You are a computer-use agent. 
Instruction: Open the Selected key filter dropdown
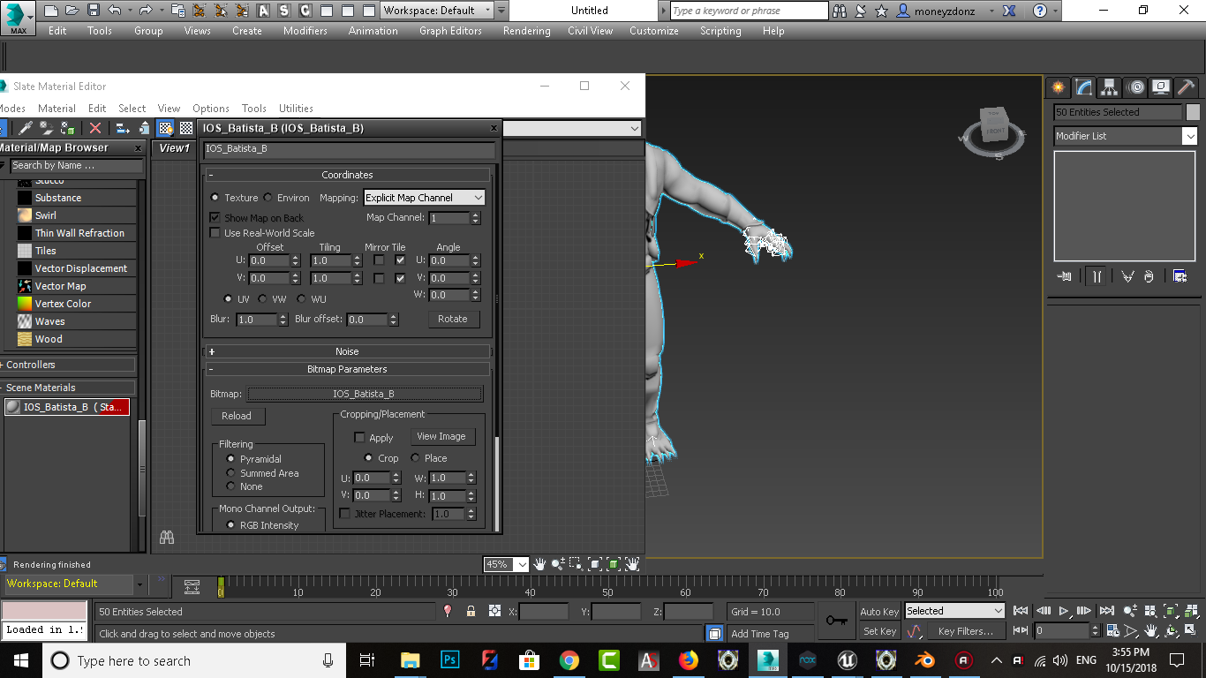954,611
